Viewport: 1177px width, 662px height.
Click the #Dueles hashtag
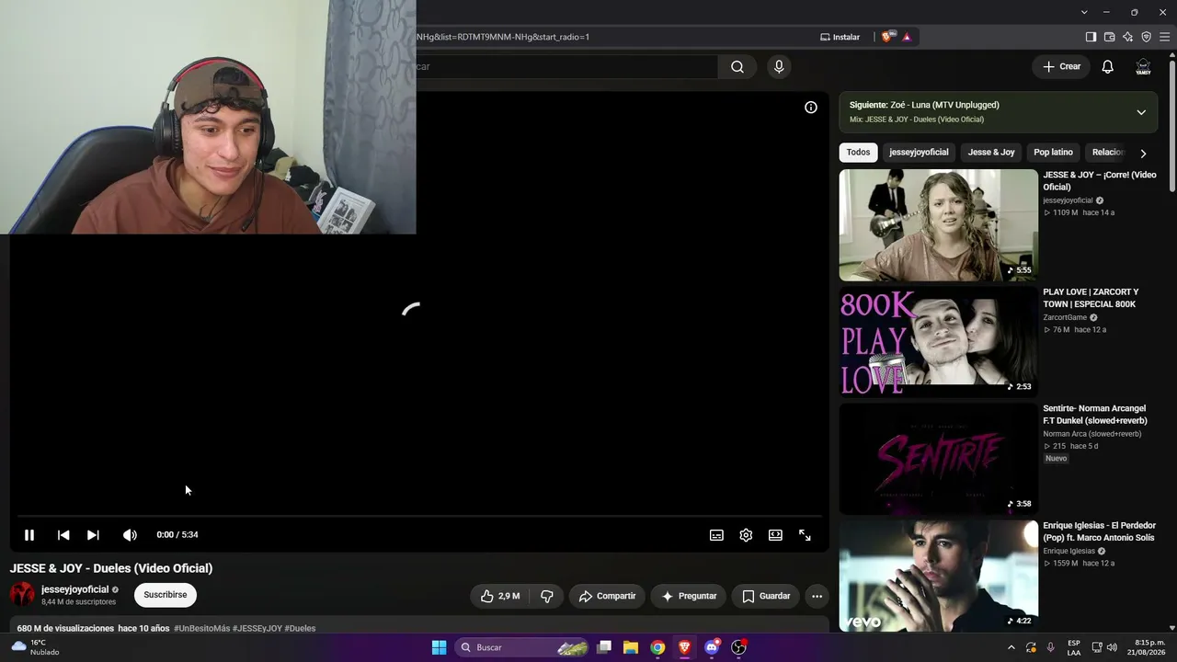click(300, 629)
